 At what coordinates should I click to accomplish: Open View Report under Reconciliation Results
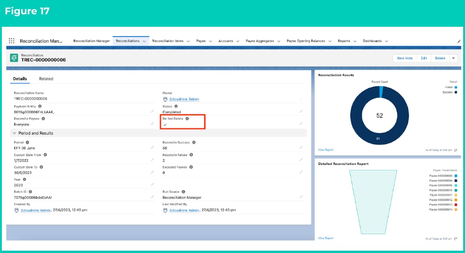326,150
